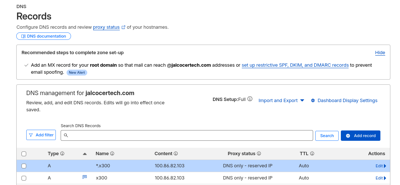This screenshot has width=400, height=185.
Task: Click the DNS Setup info icon
Action: 250,99
